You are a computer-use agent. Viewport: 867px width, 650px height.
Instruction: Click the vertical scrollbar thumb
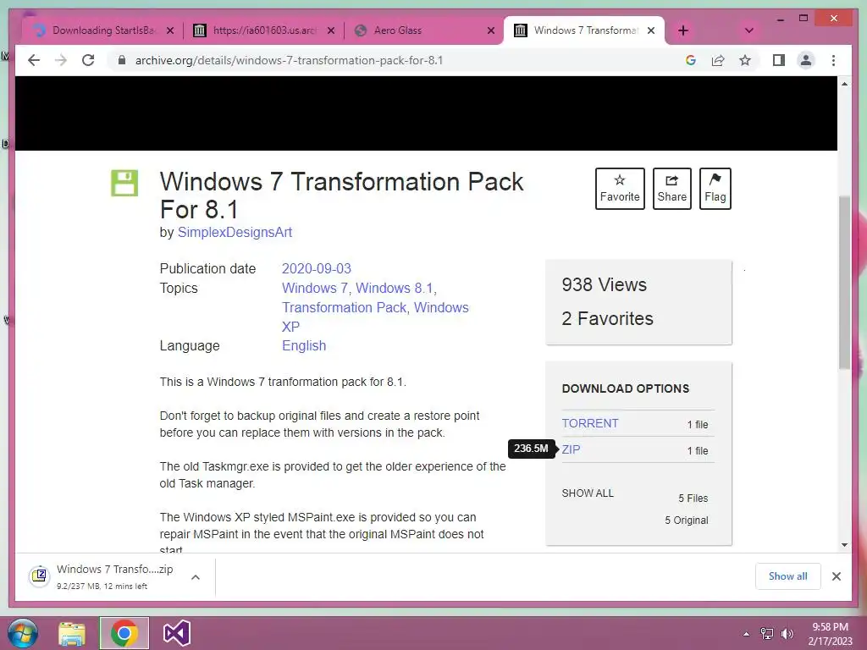click(x=844, y=283)
